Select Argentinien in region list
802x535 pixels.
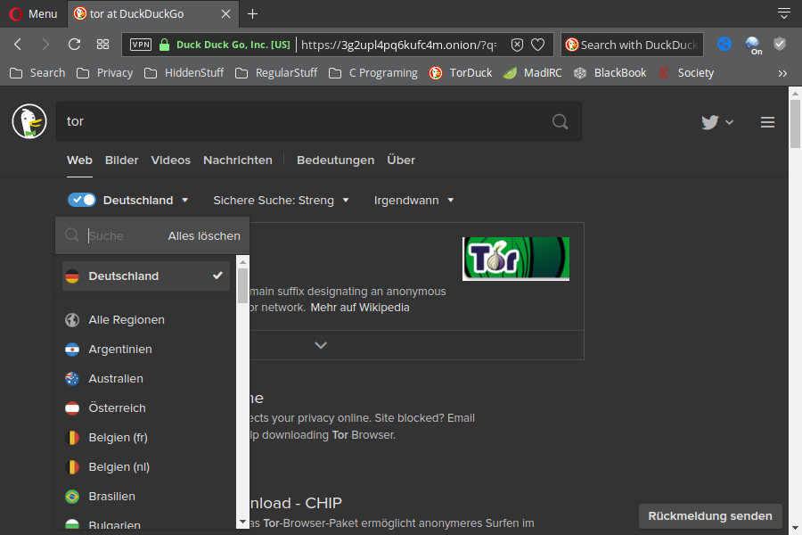(146, 350)
